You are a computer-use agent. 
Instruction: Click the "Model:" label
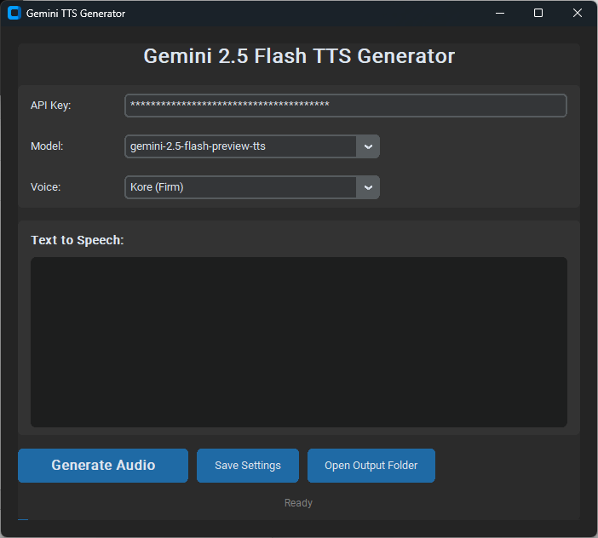(x=47, y=146)
